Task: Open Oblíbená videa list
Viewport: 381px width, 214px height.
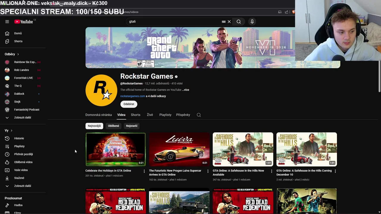Action: point(23,162)
